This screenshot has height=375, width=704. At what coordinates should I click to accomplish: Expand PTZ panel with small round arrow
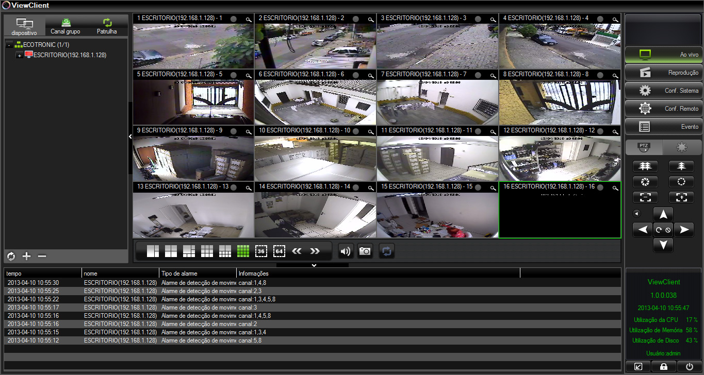636,213
